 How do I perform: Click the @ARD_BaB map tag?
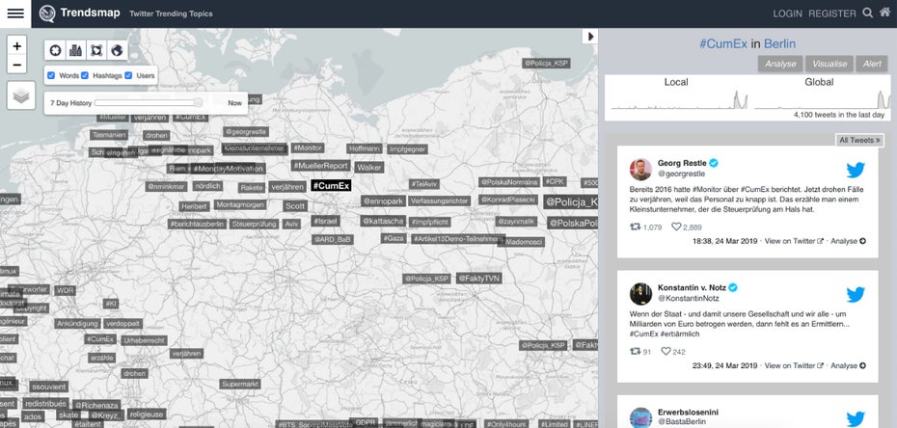point(333,239)
